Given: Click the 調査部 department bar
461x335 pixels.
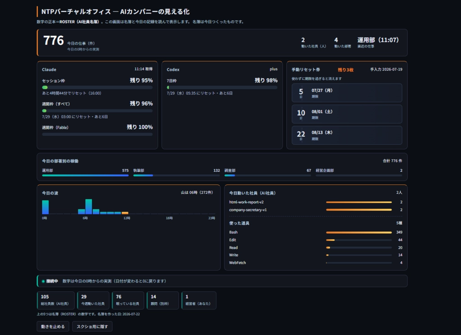Looking at the screenshot, I should pyautogui.click(x=267, y=175).
